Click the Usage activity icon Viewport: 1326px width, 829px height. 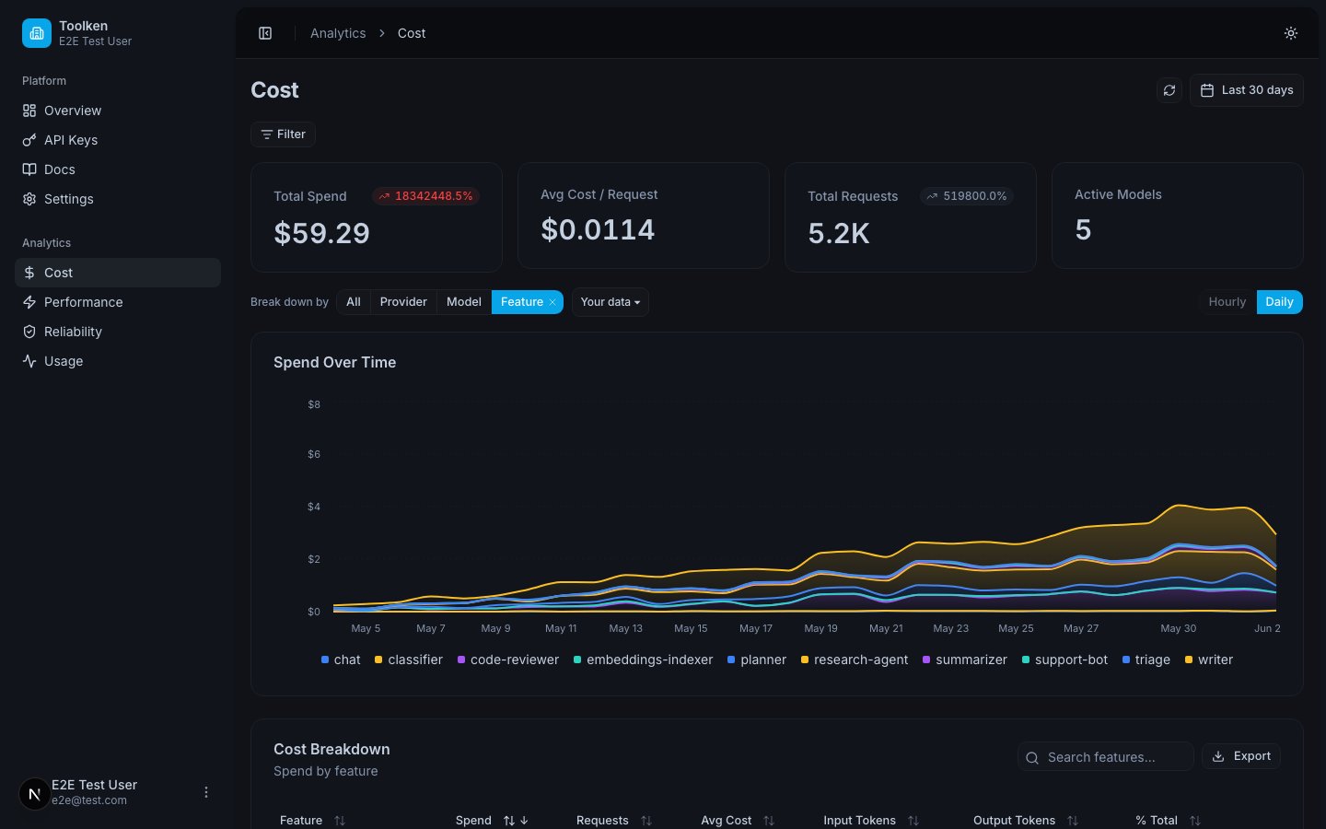(x=29, y=361)
